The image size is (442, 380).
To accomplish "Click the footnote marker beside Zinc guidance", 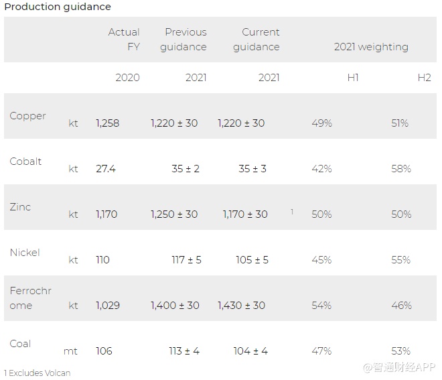I will click(292, 212).
